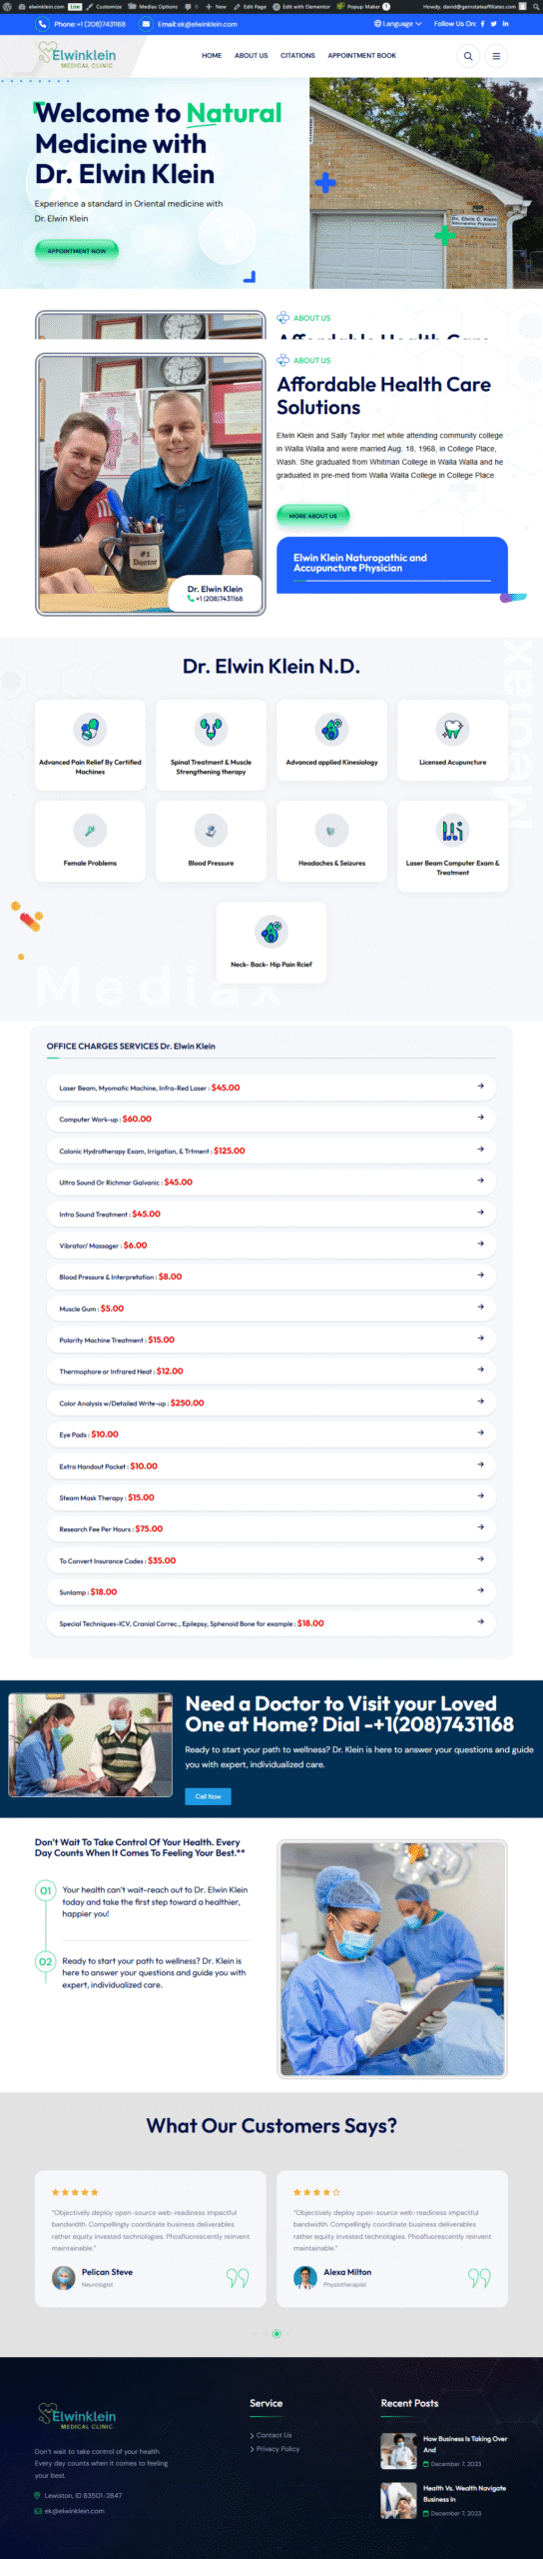Viewport: 543px width, 2559px height.
Task: Select the active testimonial slider dot
Action: (x=276, y=2334)
